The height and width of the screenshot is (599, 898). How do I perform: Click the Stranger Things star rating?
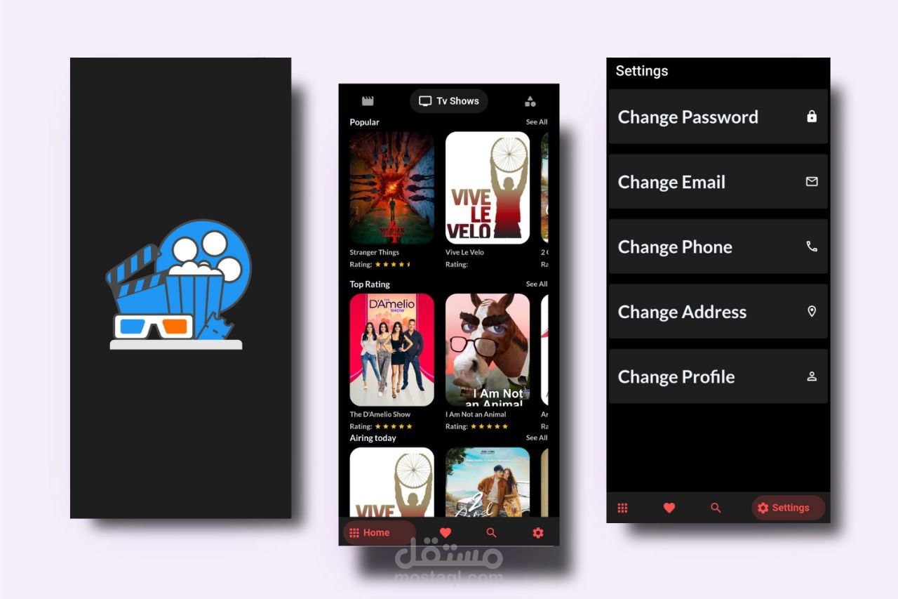(x=393, y=265)
